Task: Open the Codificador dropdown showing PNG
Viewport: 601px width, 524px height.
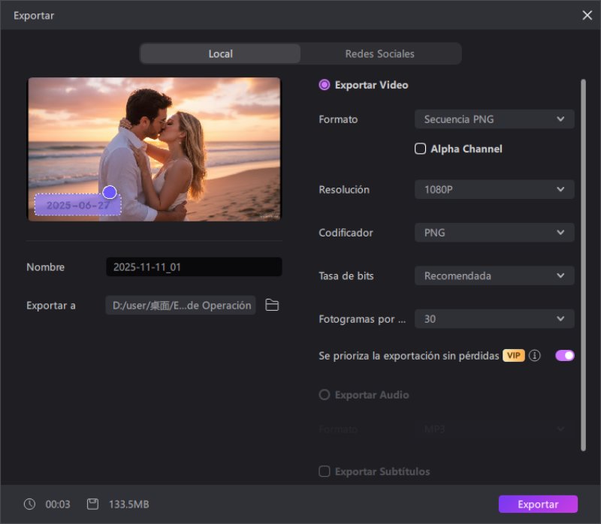Action: tap(494, 233)
